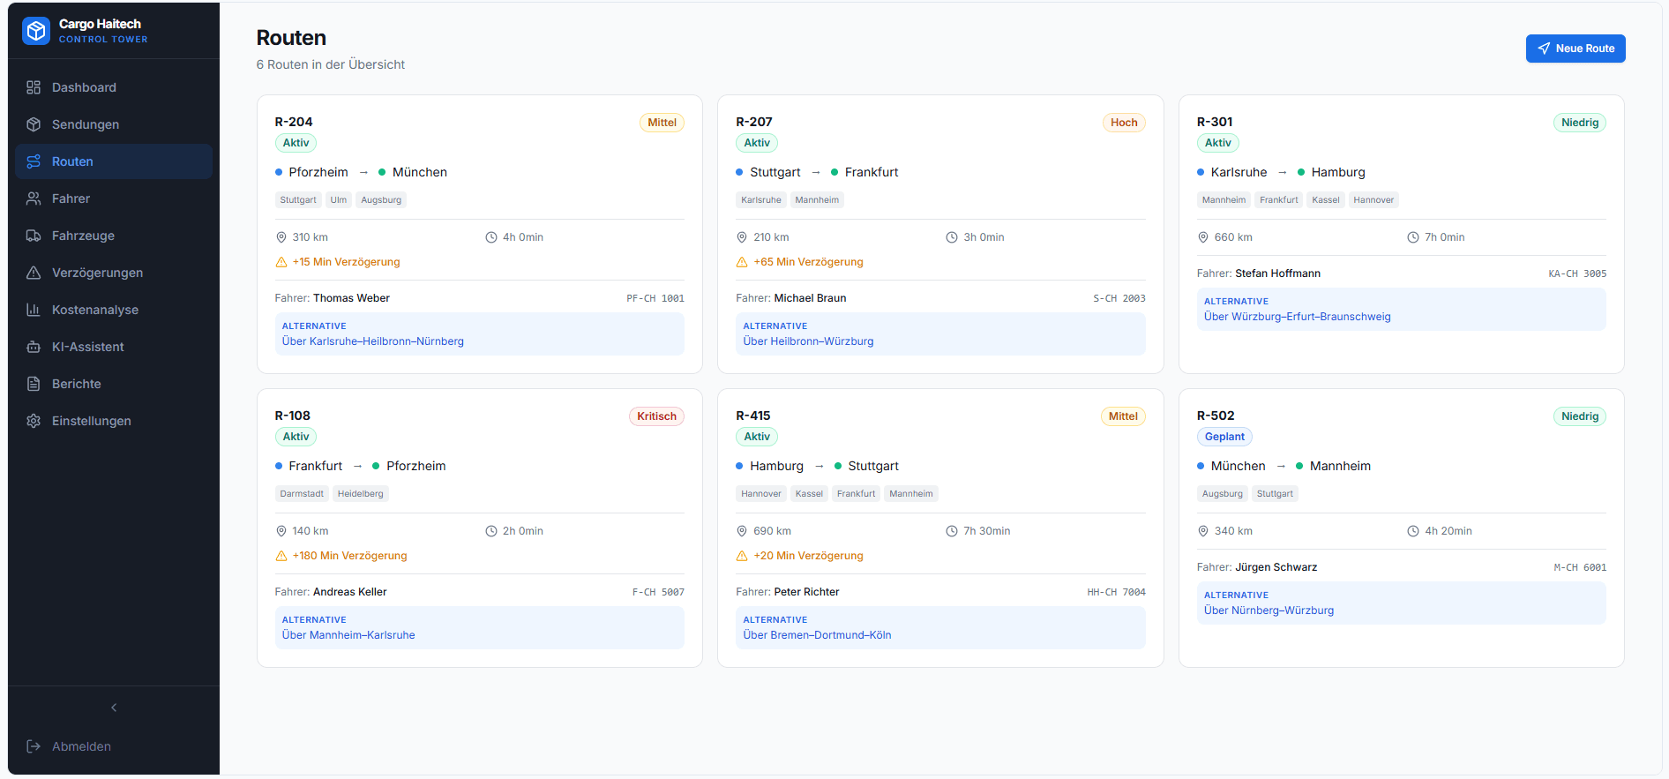
Task: Select alternative Über Bremen–Dortmund–Köln
Action: [x=940, y=628]
